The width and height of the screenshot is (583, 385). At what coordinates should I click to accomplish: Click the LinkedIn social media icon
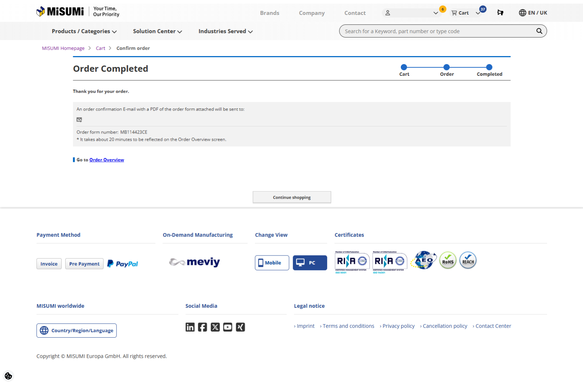point(190,327)
